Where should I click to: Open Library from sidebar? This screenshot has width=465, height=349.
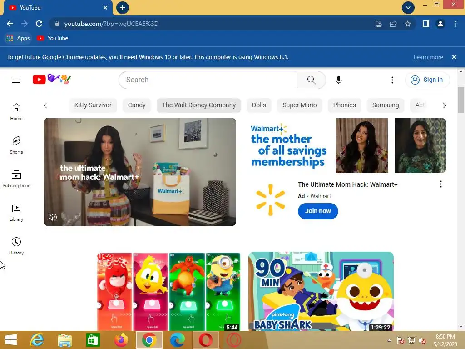click(16, 213)
